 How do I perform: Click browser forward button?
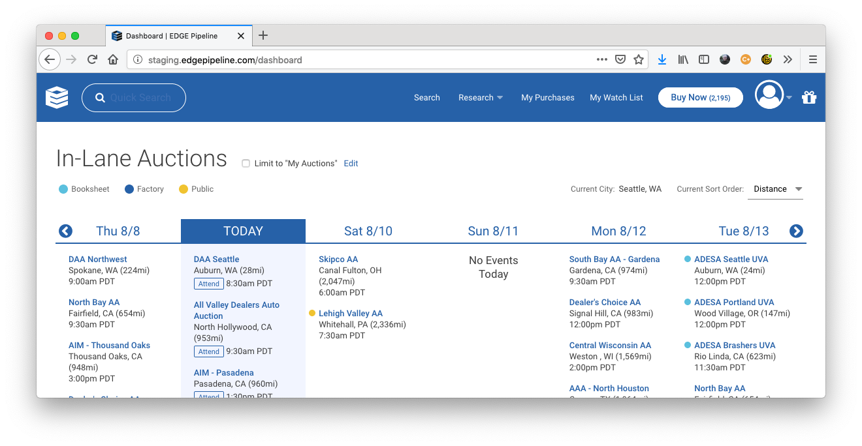click(71, 59)
